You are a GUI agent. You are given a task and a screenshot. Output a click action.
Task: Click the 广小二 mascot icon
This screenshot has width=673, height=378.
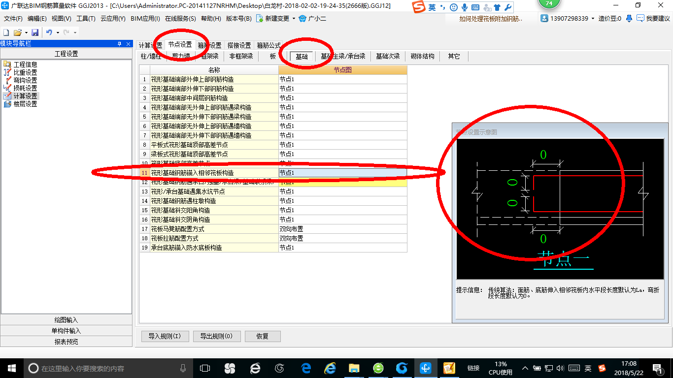click(x=303, y=19)
